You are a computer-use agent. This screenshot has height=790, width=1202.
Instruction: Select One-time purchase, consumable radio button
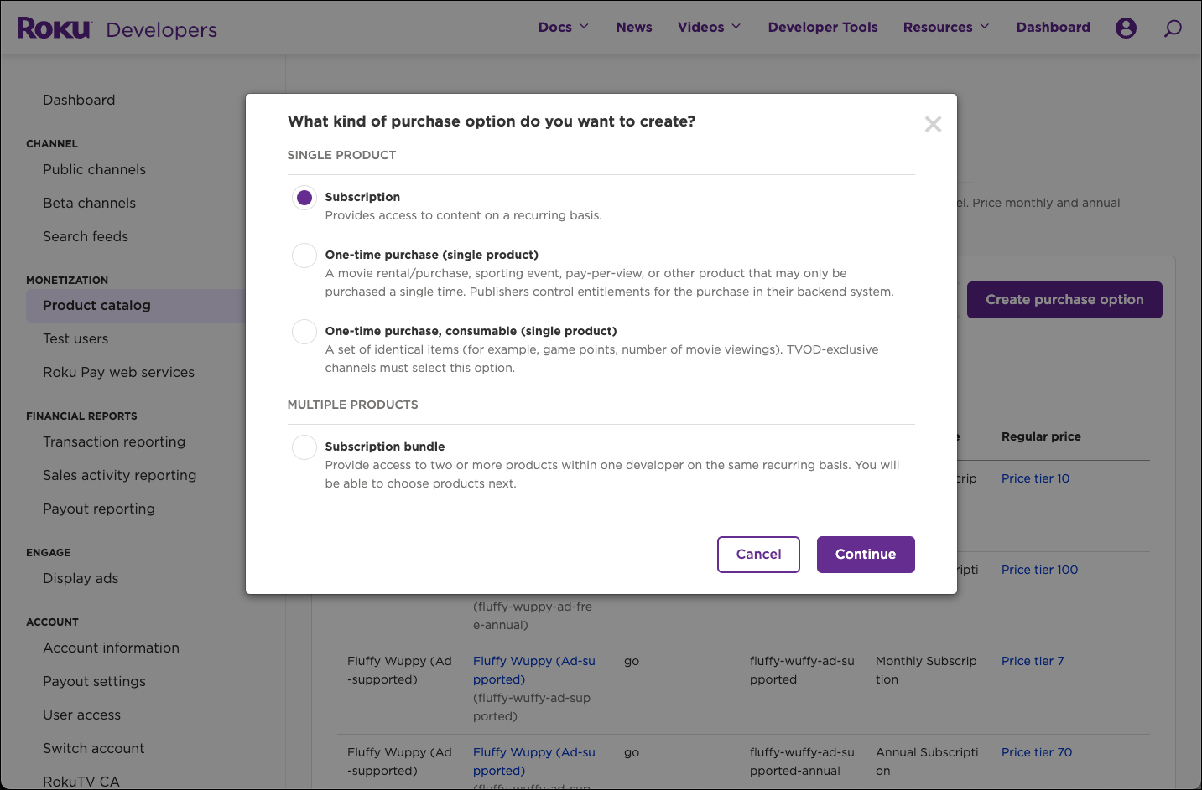pyautogui.click(x=304, y=332)
